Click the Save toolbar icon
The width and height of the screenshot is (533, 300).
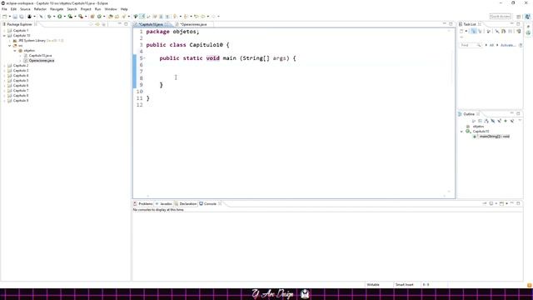[x=15, y=17]
